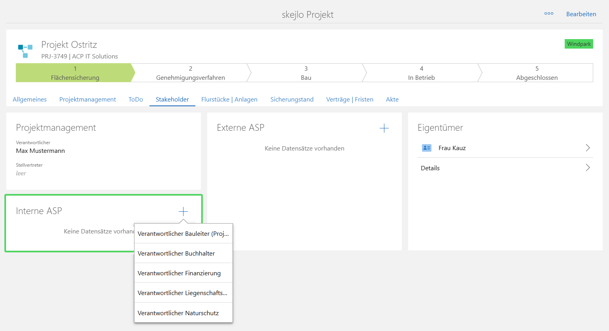This screenshot has width=609, height=331.
Task: Click the empty Stellvertreter field
Action: pos(21,173)
